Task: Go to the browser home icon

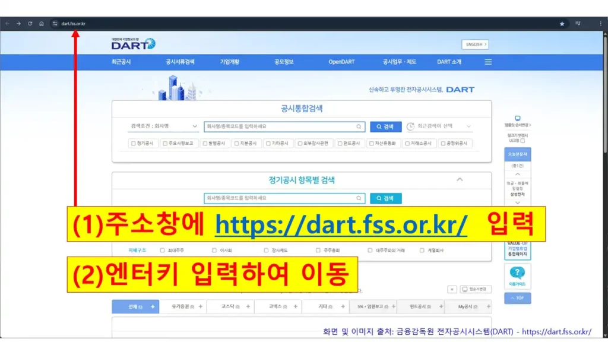Action: (x=42, y=24)
